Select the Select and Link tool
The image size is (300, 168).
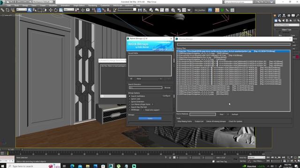pyautogui.click(x=2, y=10)
